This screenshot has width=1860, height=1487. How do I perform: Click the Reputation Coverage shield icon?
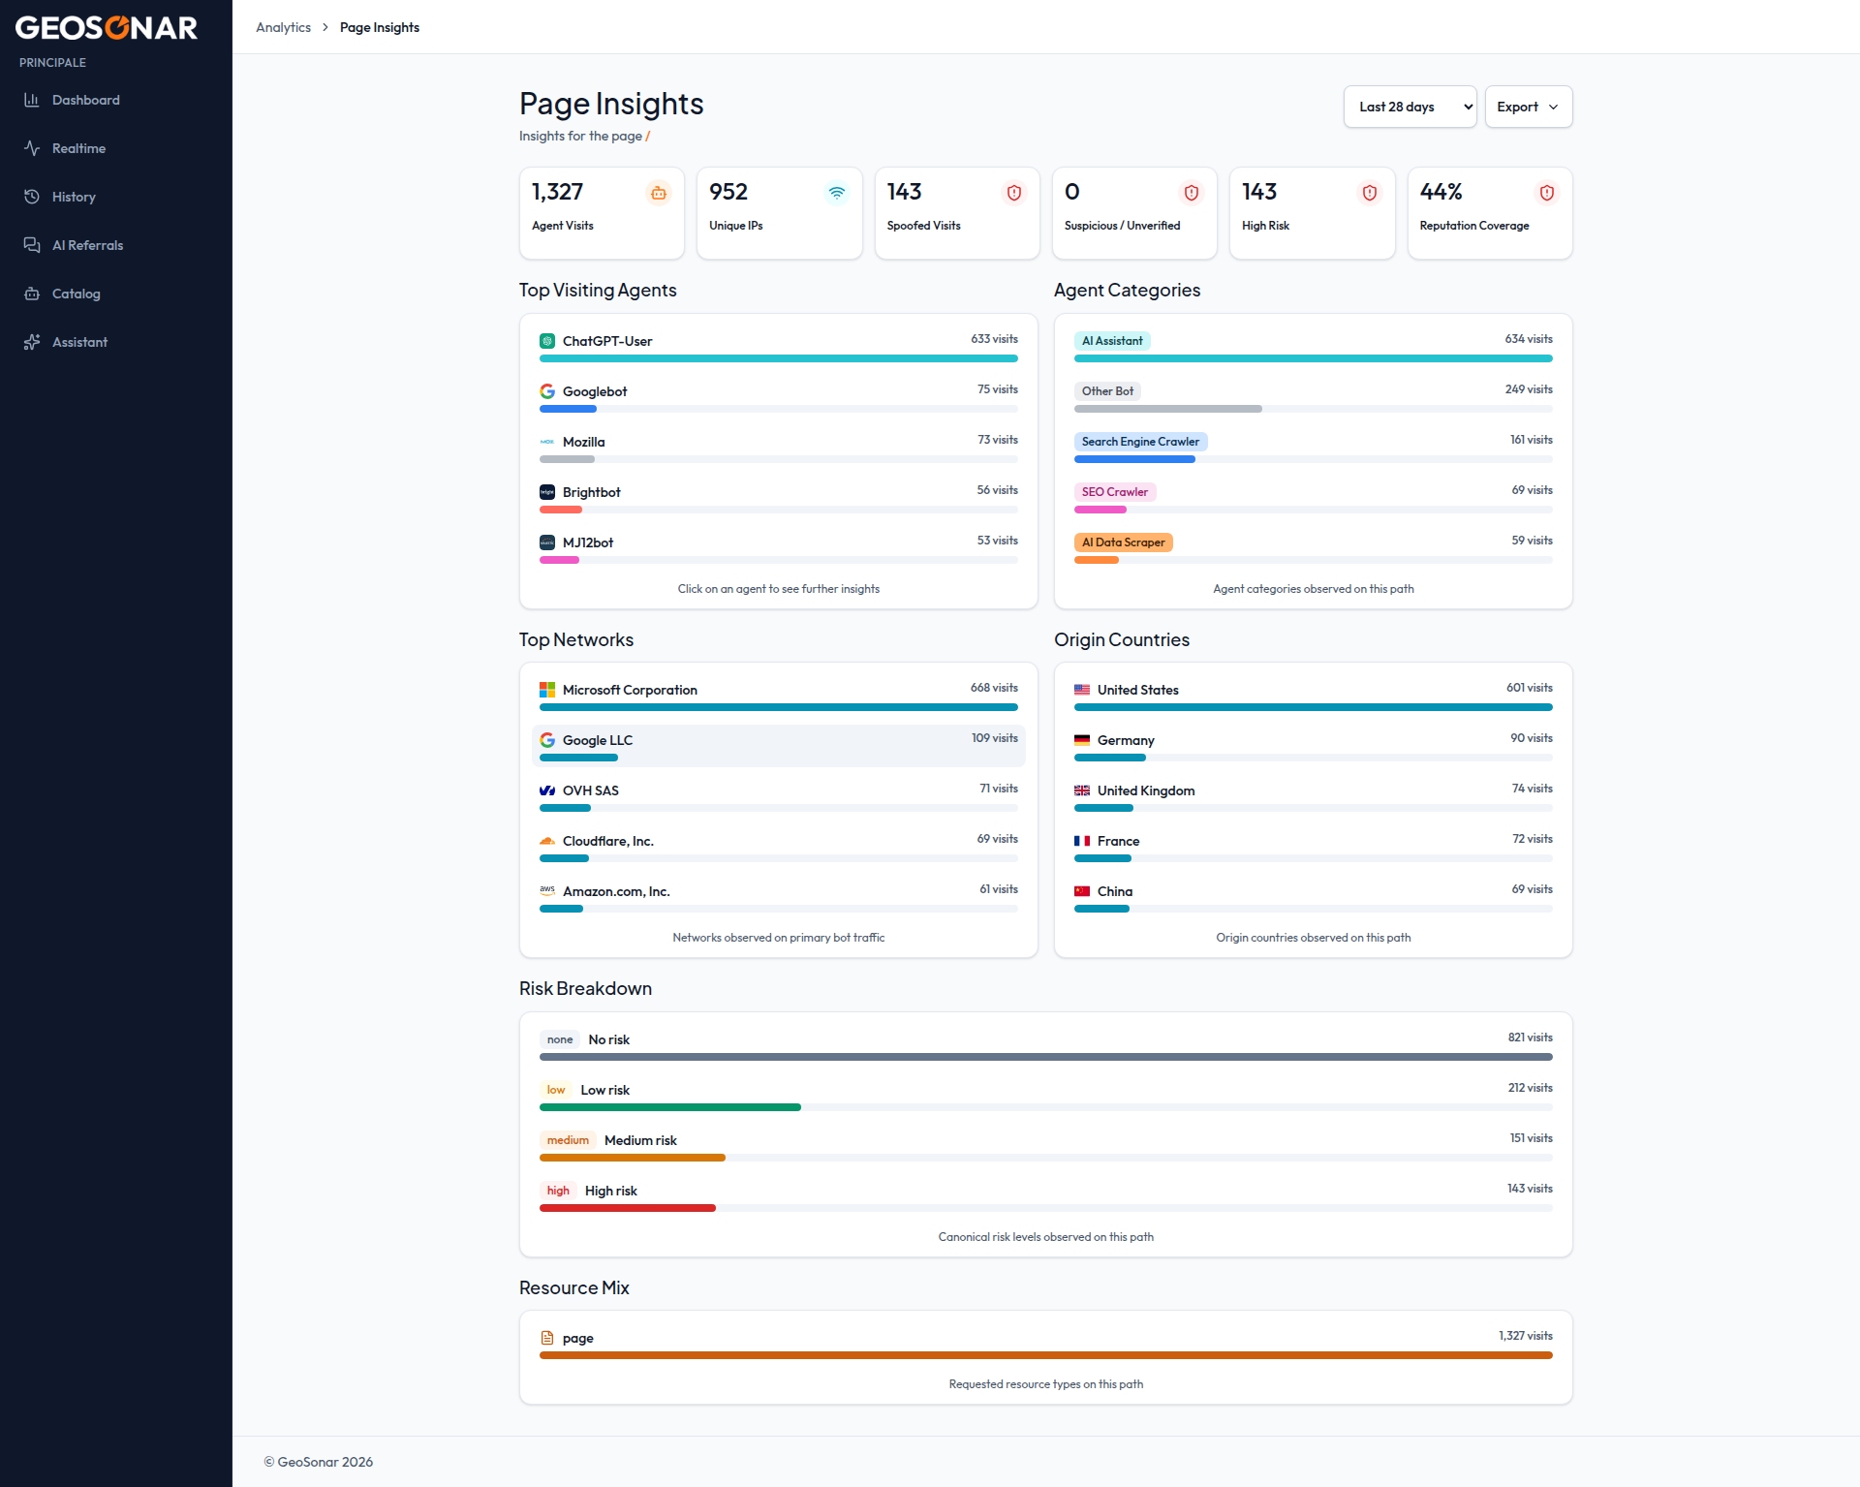[x=1547, y=193]
